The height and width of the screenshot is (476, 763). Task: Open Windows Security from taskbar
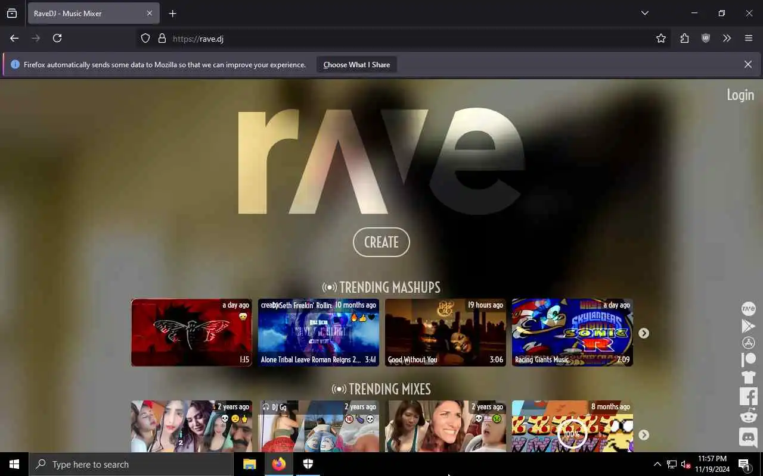click(x=308, y=464)
